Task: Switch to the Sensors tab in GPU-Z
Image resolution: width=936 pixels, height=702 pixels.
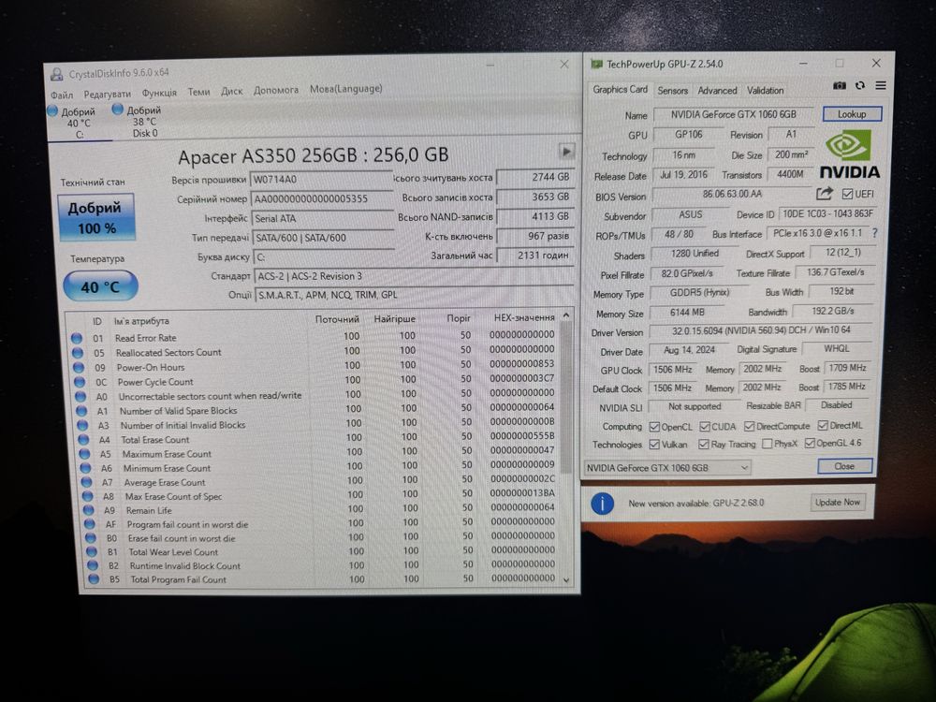Action: pos(673,91)
